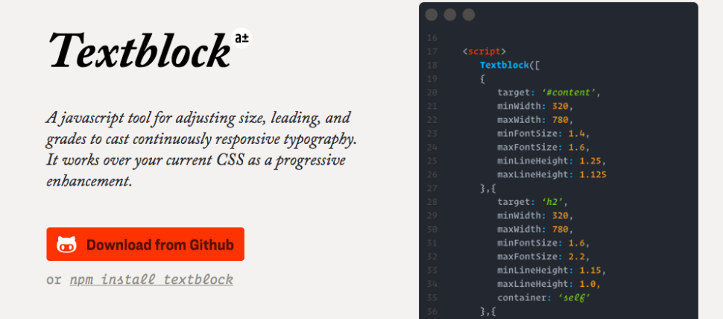
Task: Click the container 'self' value
Action: 574,297
